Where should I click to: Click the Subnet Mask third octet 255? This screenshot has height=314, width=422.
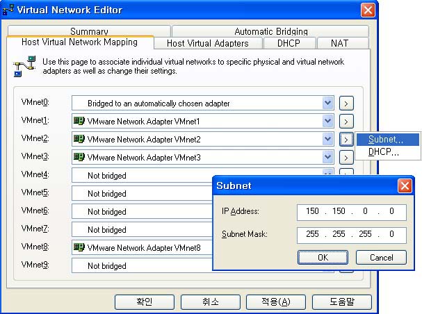tap(365, 234)
